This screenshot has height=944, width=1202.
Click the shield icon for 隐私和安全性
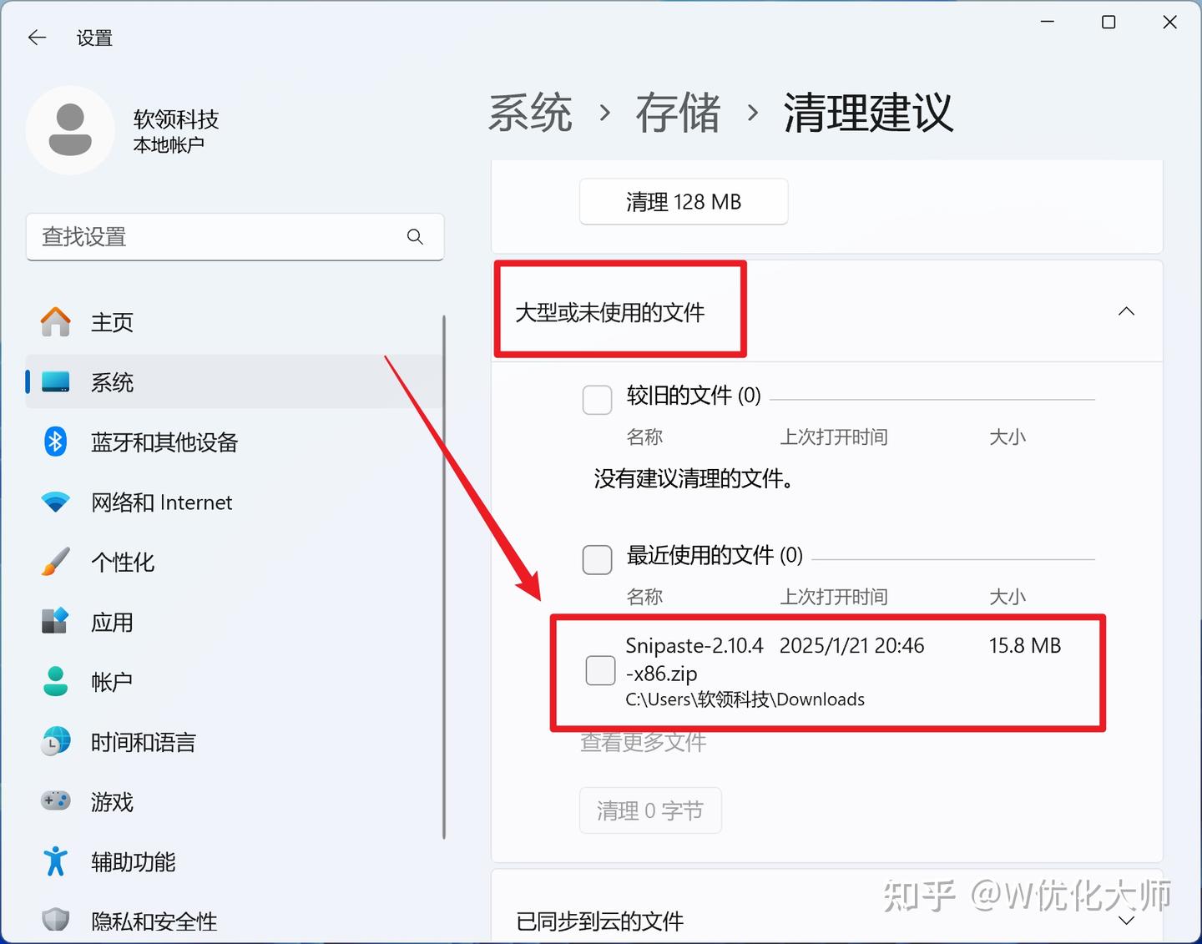tap(56, 921)
